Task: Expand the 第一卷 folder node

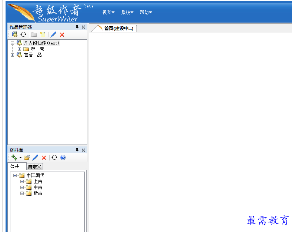Action: click(19, 49)
